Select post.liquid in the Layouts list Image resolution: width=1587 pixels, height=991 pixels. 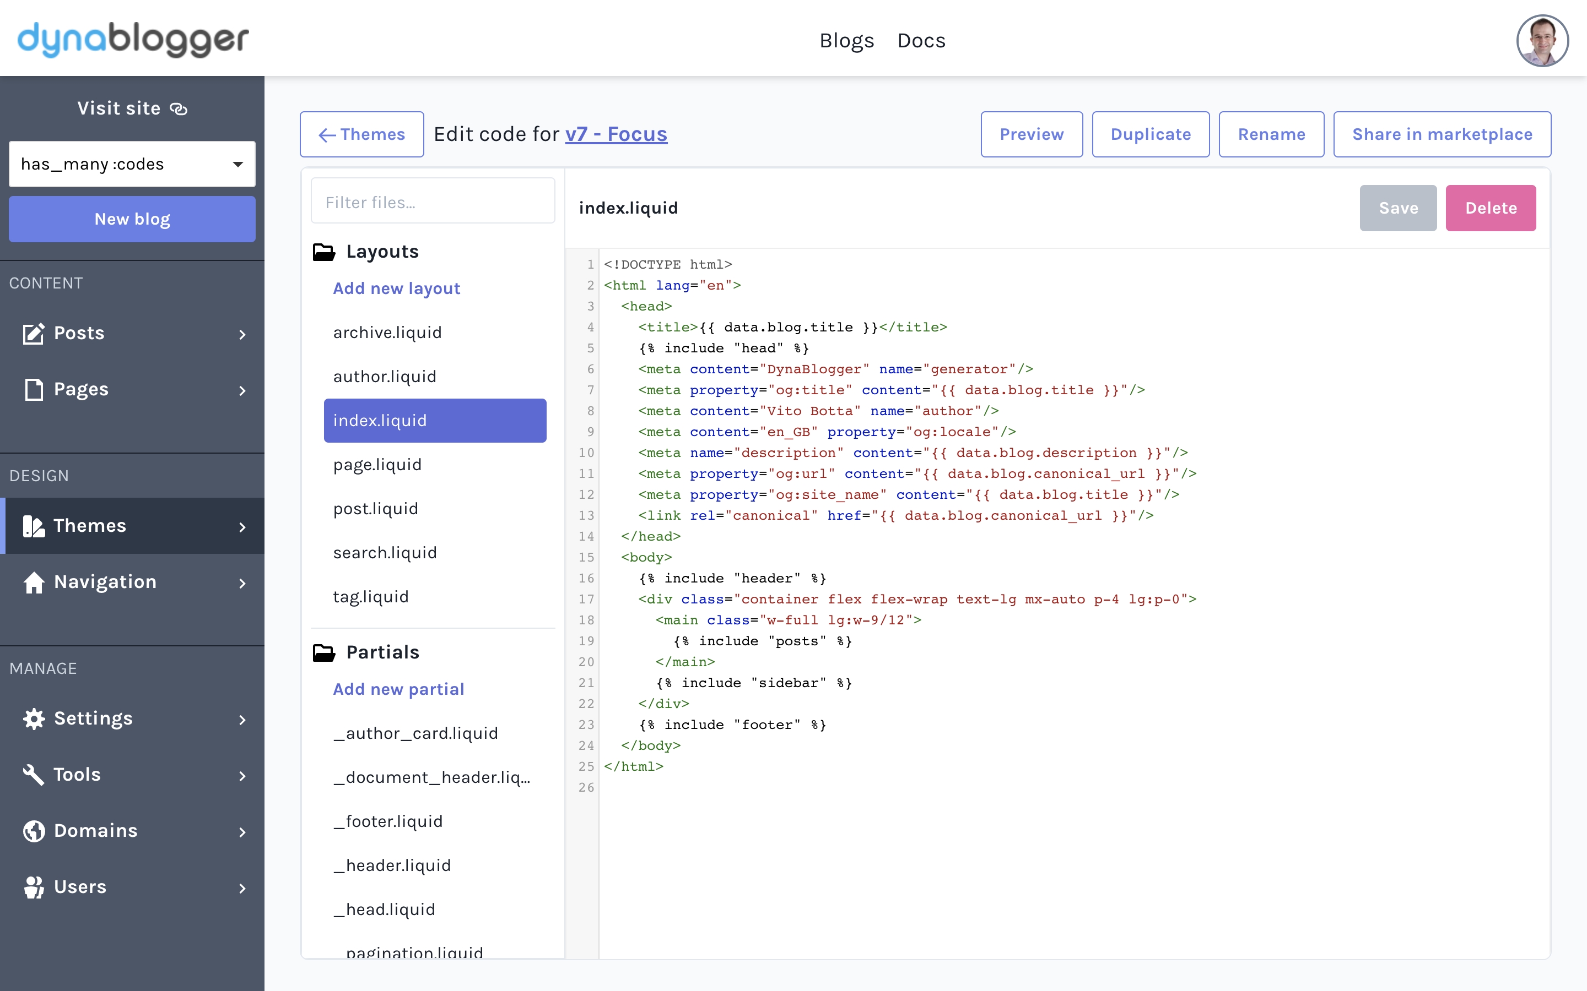click(376, 509)
